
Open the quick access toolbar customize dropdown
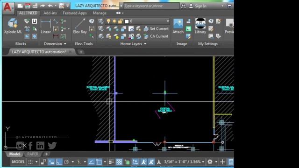click(67, 6)
